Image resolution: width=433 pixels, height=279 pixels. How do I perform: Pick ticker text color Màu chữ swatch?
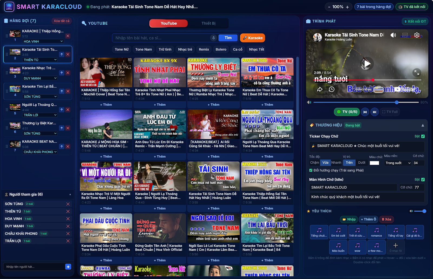click(x=374, y=163)
